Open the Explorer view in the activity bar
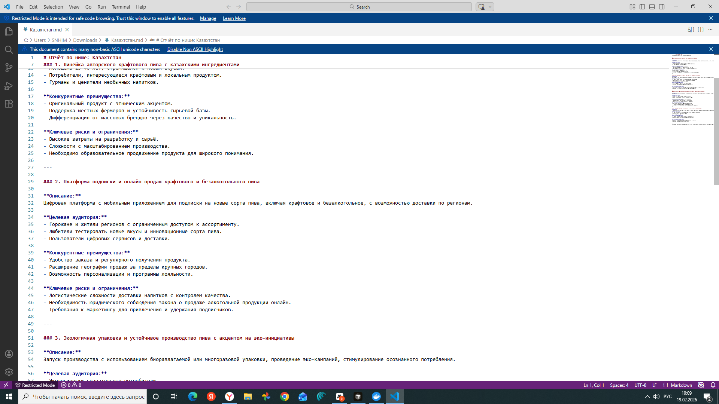This screenshot has height=404, width=719. tap(9, 32)
